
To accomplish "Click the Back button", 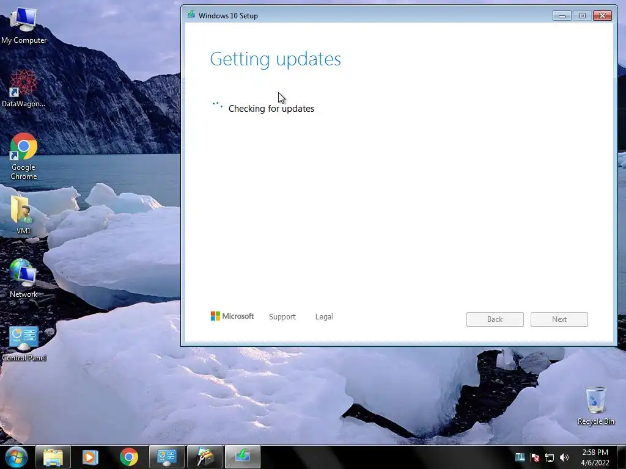I will 495,319.
